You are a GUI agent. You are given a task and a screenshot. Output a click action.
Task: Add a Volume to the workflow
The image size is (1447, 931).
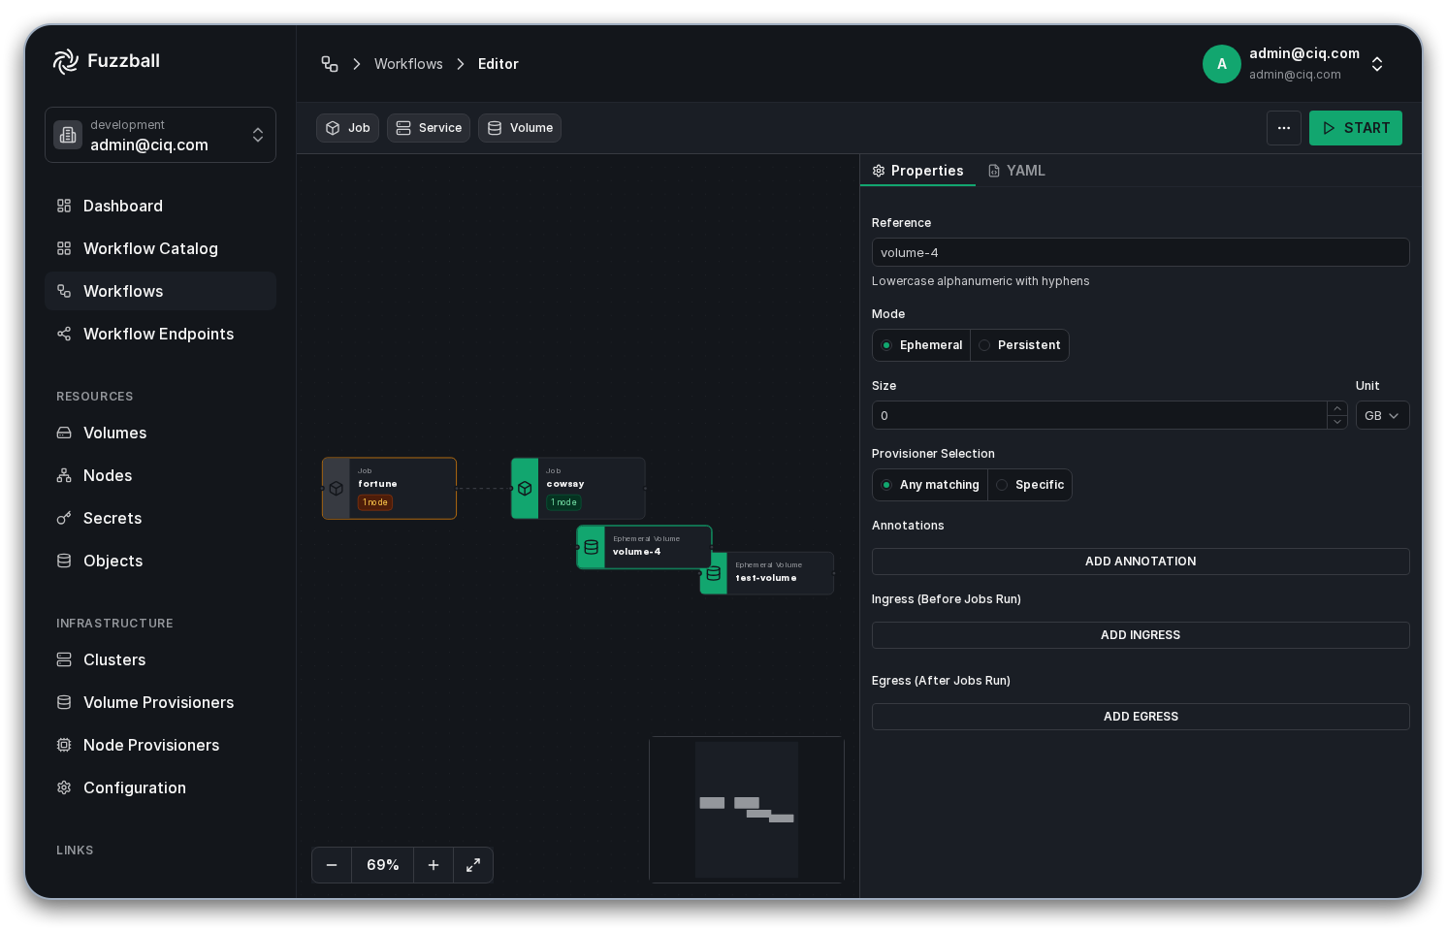point(520,128)
